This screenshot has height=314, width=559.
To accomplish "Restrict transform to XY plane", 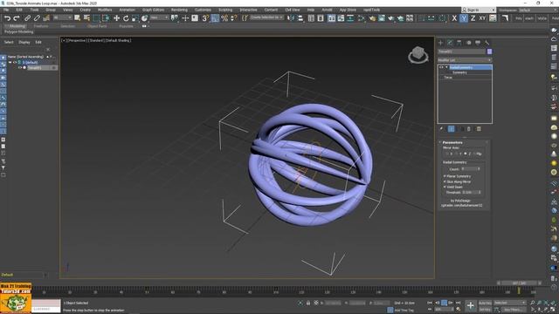I will click(482, 18).
